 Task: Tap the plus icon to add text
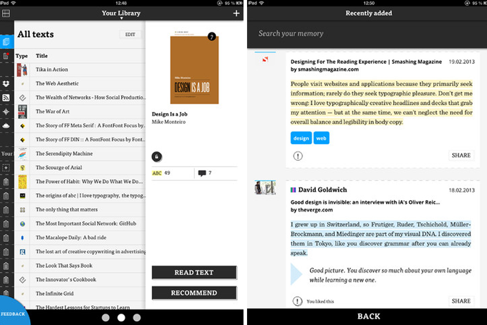(x=236, y=13)
